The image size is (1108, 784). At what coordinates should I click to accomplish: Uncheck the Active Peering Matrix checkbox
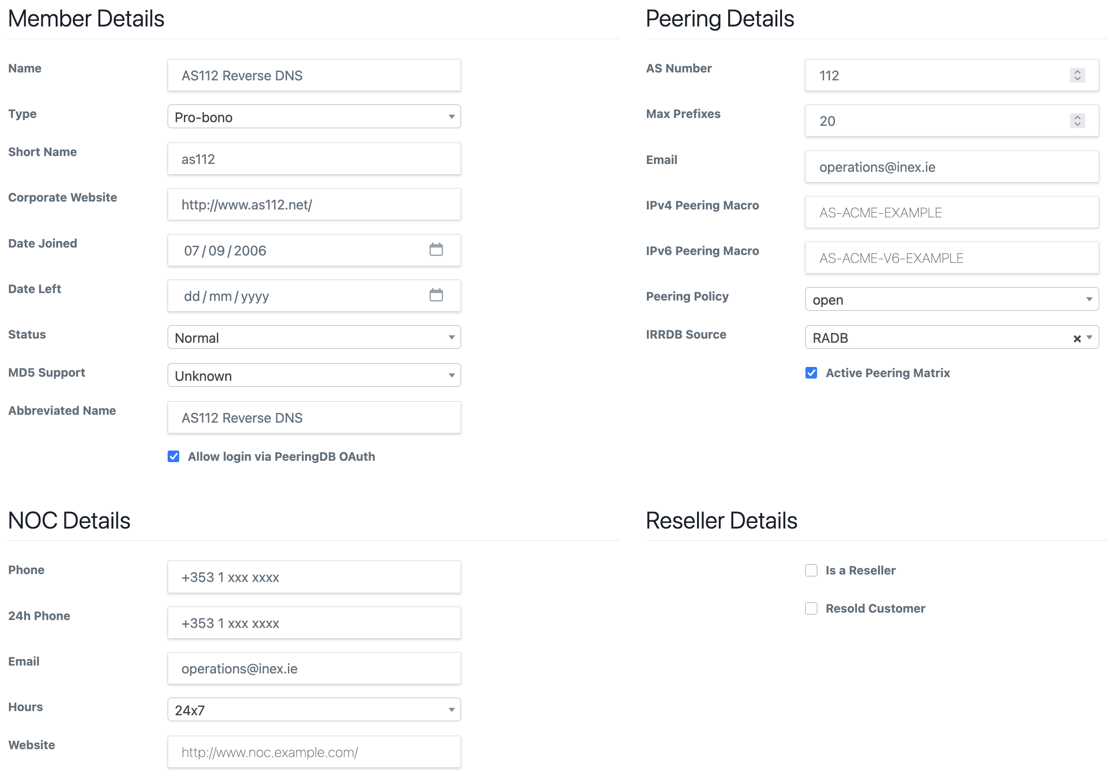pyautogui.click(x=811, y=372)
